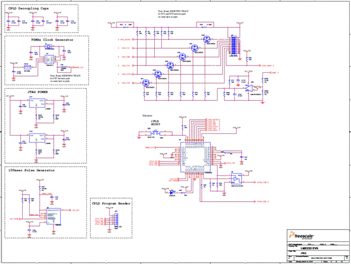Click the "JTAG POWER" section heading
Image resolution: width=351 pixels, height=264 pixels.
pyautogui.click(x=37, y=92)
